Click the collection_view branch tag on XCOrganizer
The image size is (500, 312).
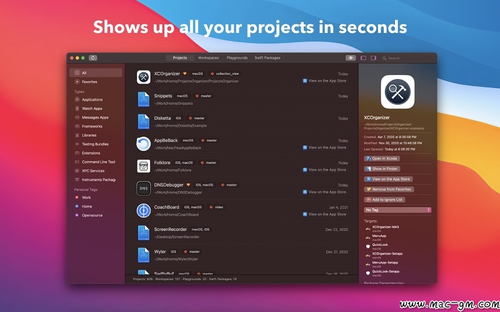point(225,74)
